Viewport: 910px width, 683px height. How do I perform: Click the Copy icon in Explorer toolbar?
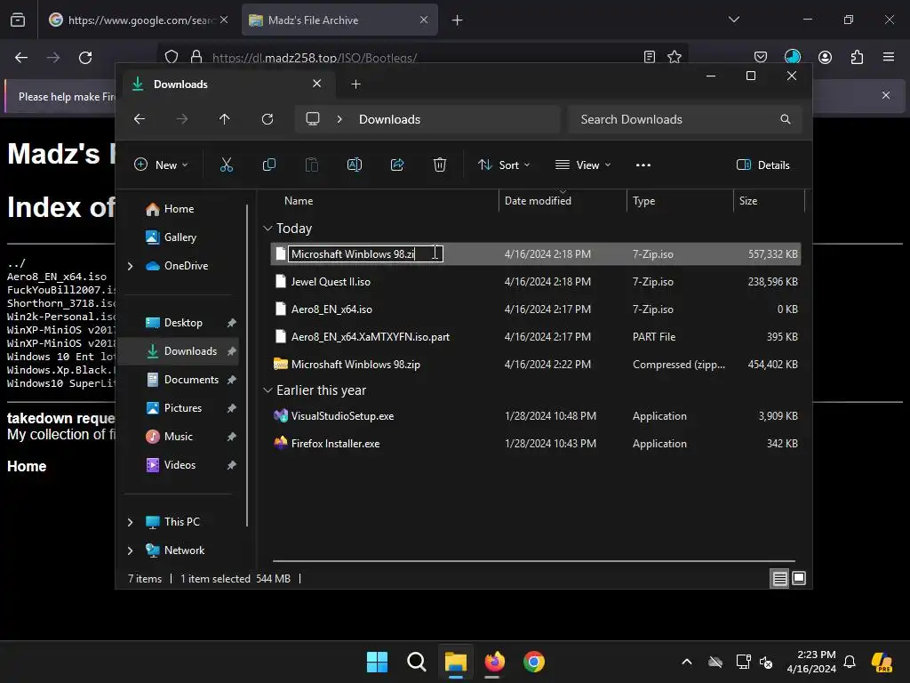268,165
